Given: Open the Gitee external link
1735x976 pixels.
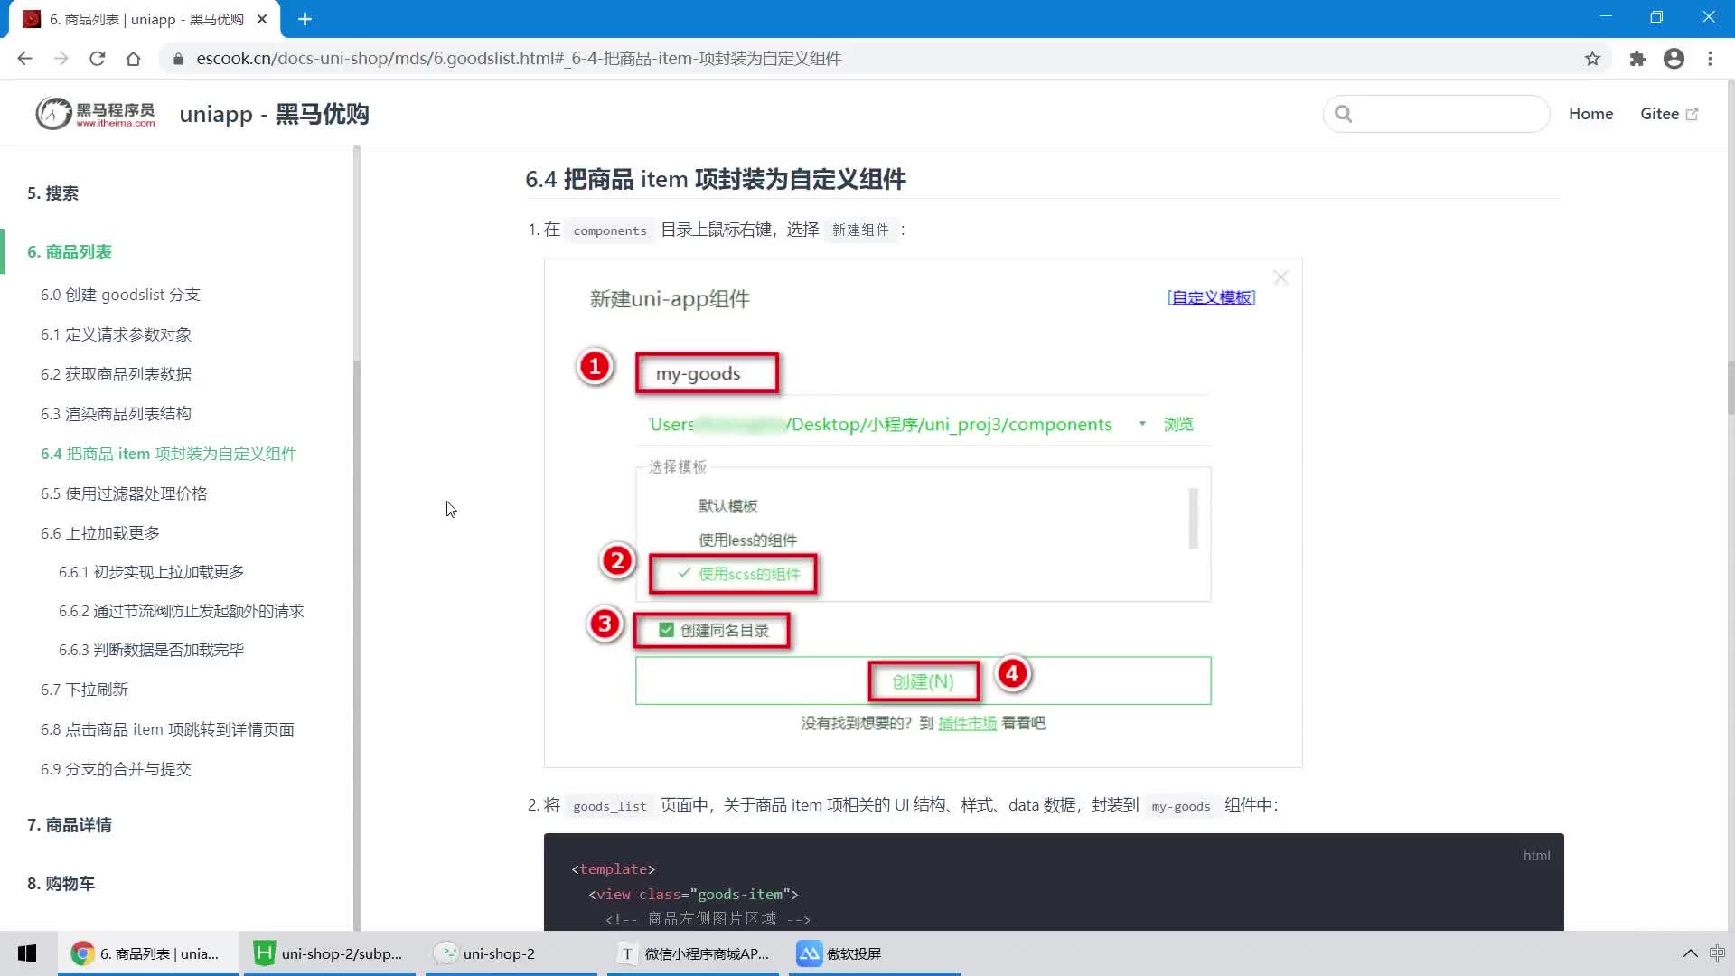Looking at the screenshot, I should 1669,114.
